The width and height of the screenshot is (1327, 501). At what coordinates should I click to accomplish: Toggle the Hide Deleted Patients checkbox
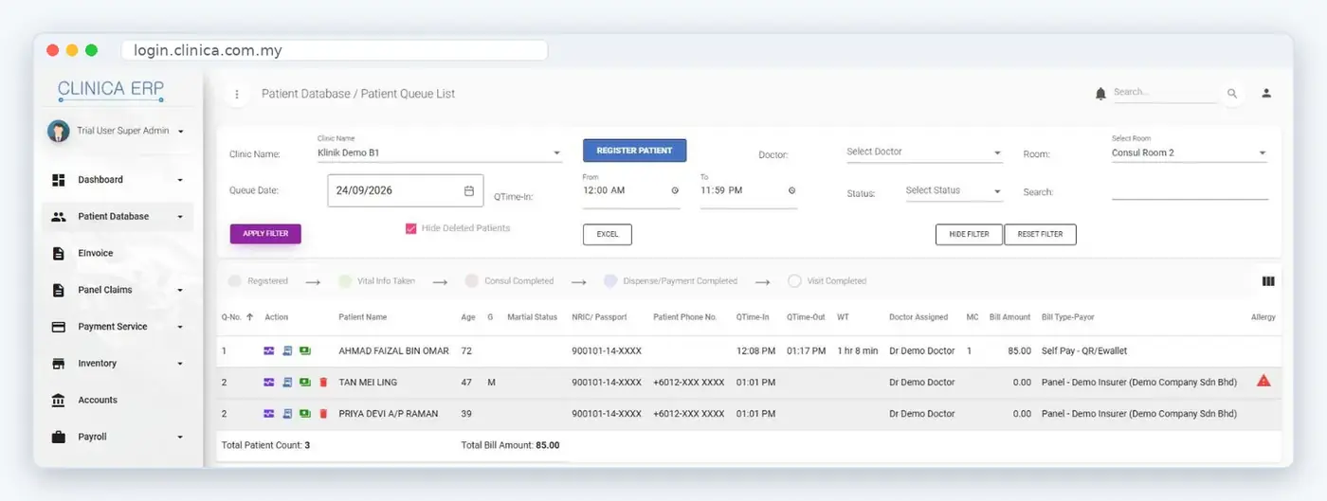(x=410, y=228)
